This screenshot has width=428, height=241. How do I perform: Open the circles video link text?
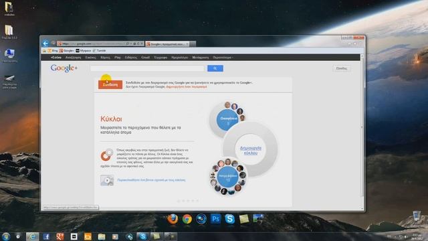151,180
